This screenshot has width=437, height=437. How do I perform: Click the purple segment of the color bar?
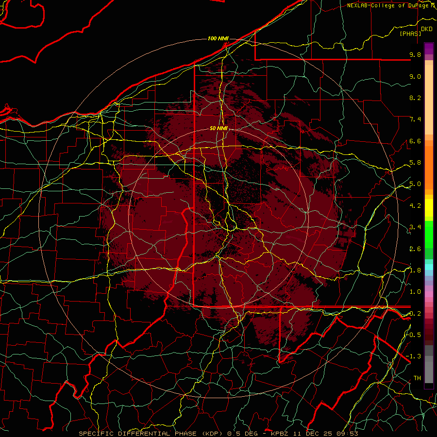pos(429,49)
